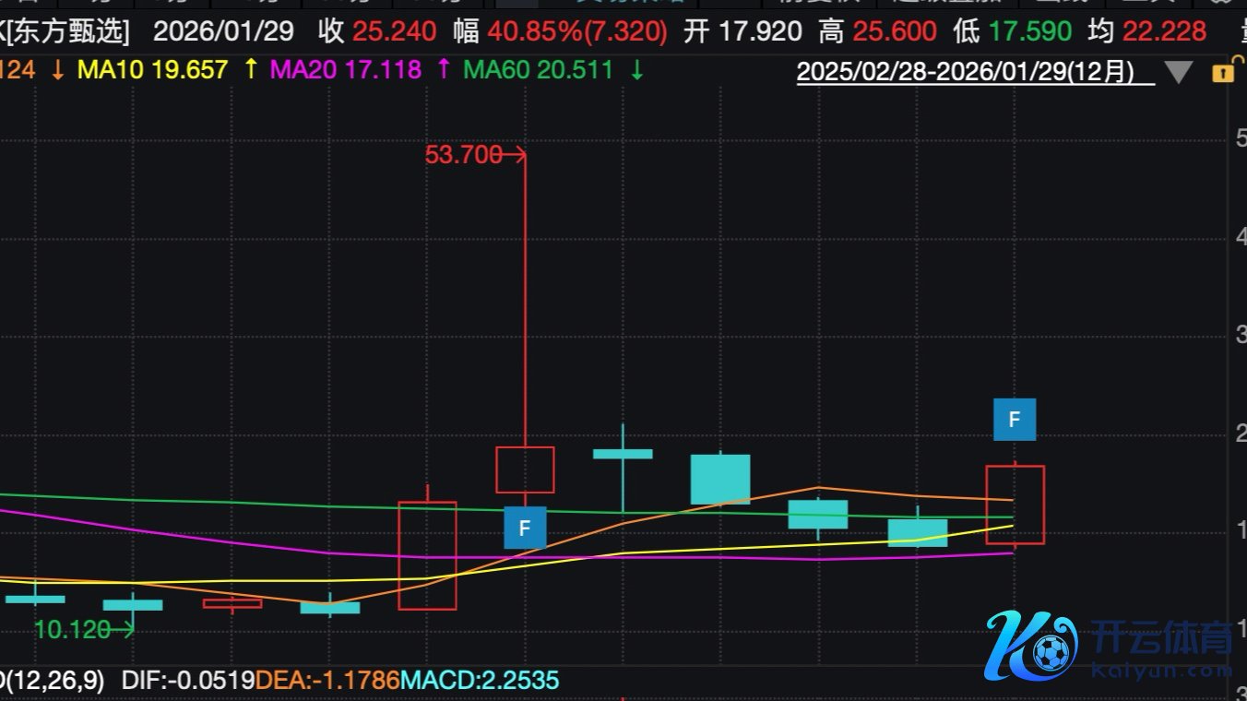Screen dimensions: 1247x701
Task: Click the 东方甄选 stock name label
Action: pos(70,32)
